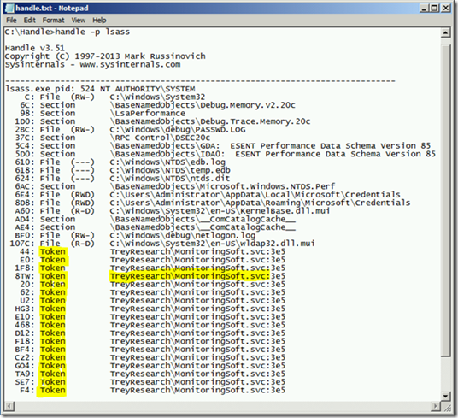Click the Token entry on row F4

[53, 391]
